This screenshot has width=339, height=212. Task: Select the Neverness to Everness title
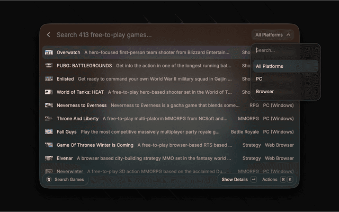coord(82,105)
